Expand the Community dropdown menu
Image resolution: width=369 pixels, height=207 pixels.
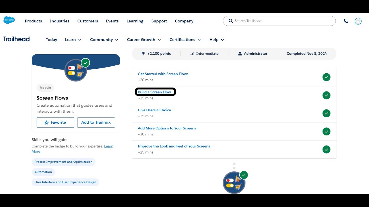coord(104,40)
